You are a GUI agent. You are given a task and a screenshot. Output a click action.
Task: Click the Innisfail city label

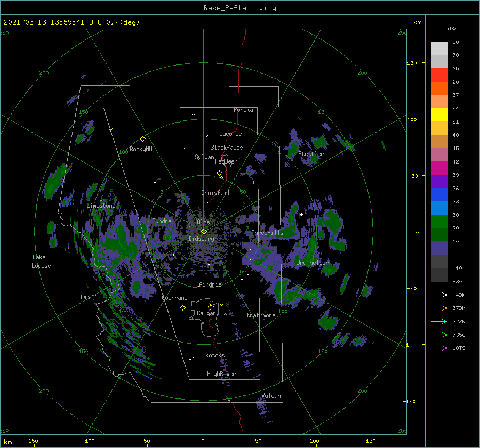pos(215,193)
